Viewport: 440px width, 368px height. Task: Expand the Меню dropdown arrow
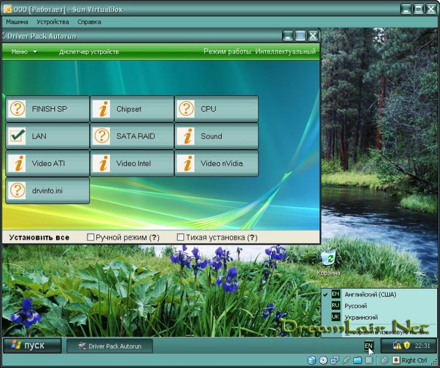[35, 52]
